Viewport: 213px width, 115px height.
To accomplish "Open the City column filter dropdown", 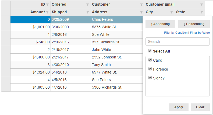I will pyautogui.click(x=172, y=12).
